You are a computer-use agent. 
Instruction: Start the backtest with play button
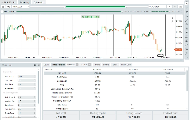(x=169, y=7)
